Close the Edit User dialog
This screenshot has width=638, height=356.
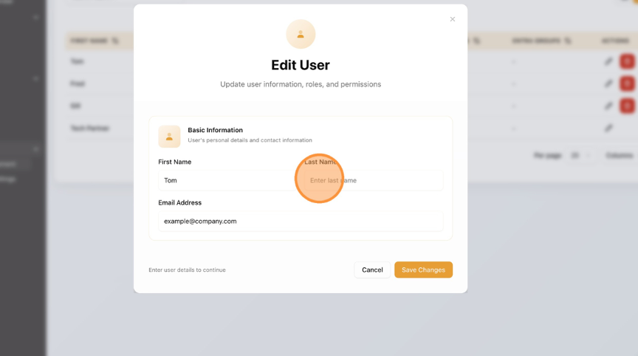click(x=453, y=19)
